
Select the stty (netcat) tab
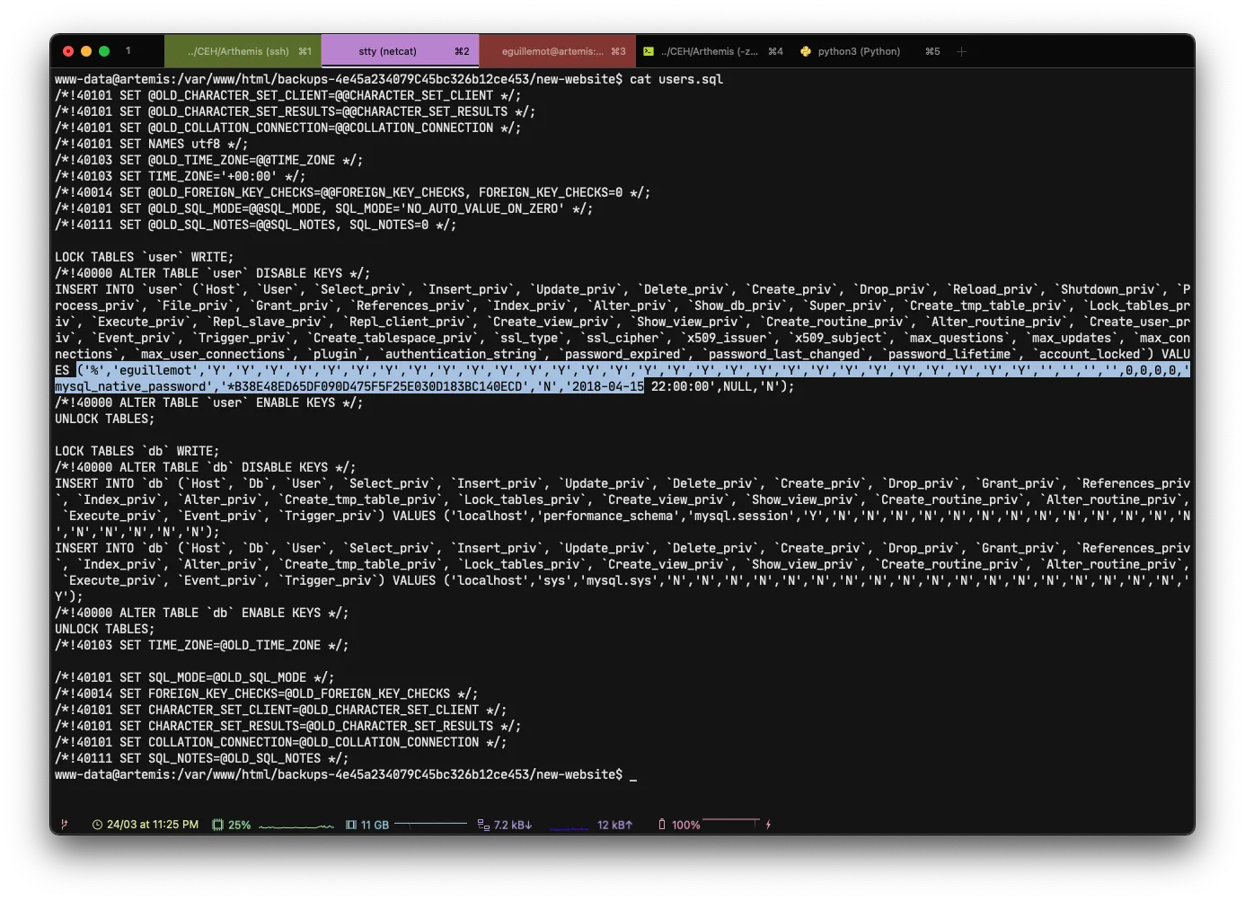pos(400,51)
